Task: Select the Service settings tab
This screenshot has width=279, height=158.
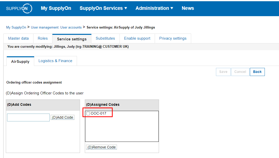Action: [72, 39]
